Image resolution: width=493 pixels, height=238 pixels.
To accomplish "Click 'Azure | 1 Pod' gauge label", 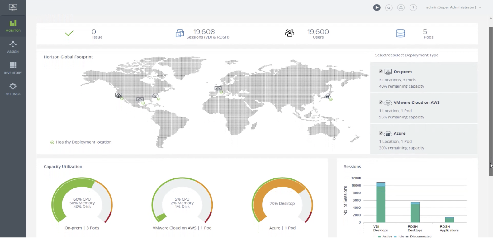I will click(x=282, y=228).
